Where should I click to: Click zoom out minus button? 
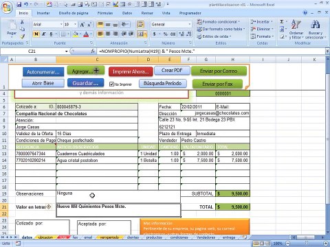click(288, 244)
